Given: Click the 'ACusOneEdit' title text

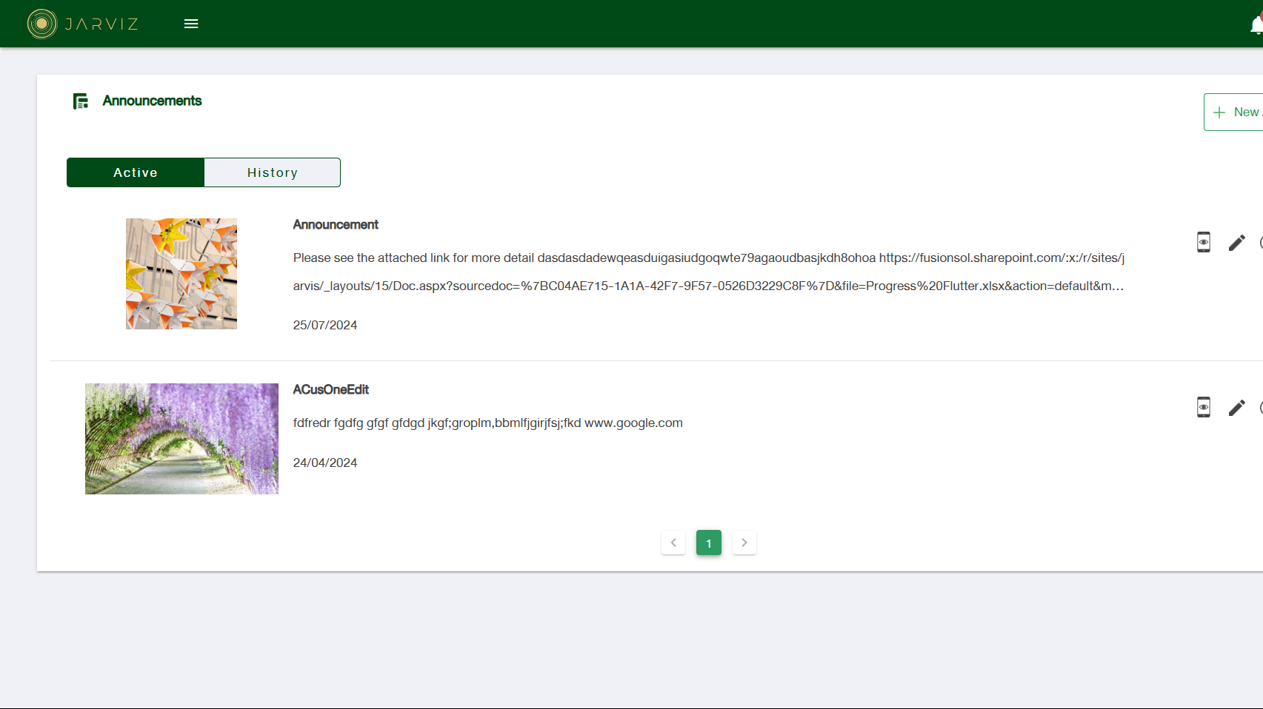Looking at the screenshot, I should click(330, 390).
